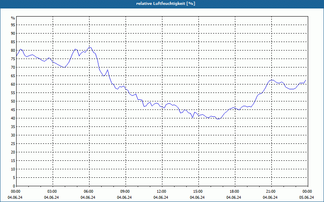Click the 50 value on the y-axis

tap(13, 101)
